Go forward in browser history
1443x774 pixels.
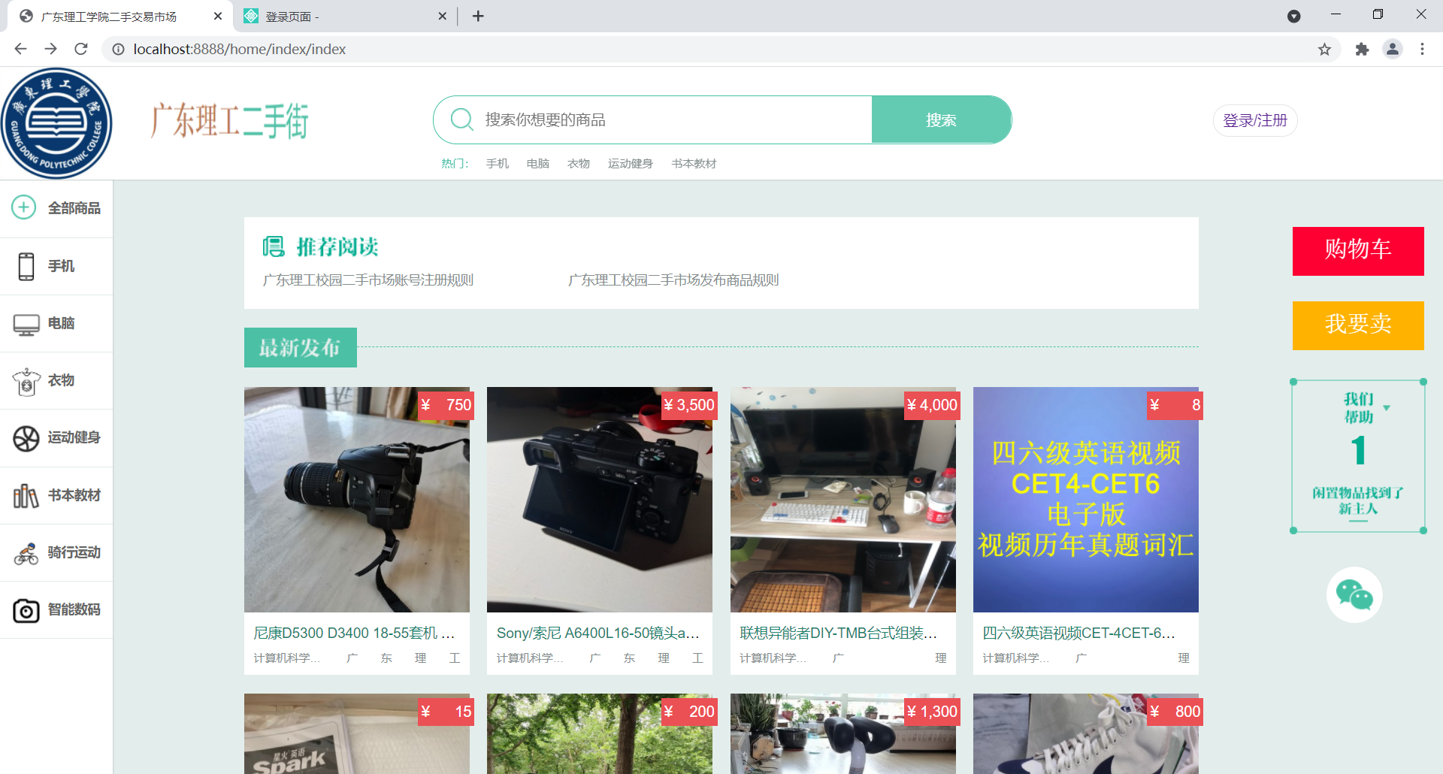pyautogui.click(x=50, y=49)
